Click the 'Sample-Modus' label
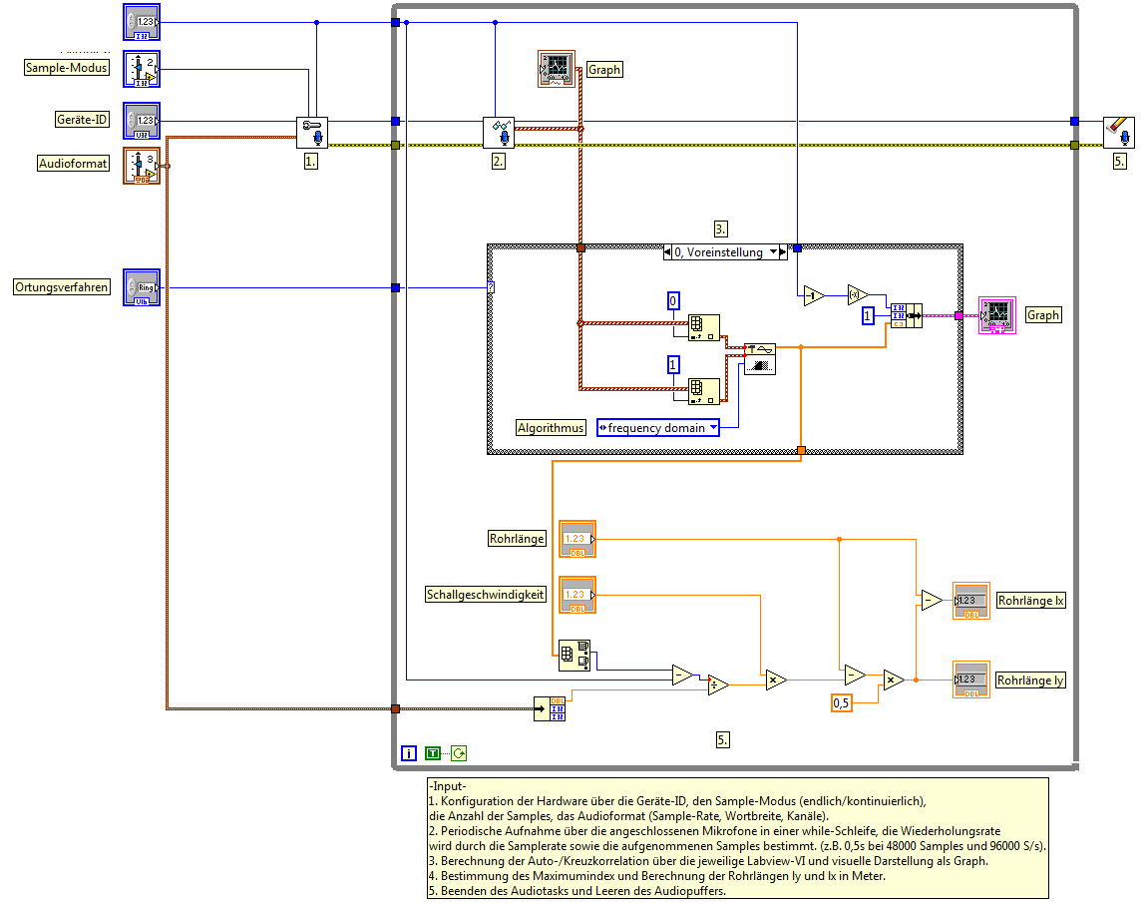The height and width of the screenshot is (907, 1146). (x=67, y=67)
